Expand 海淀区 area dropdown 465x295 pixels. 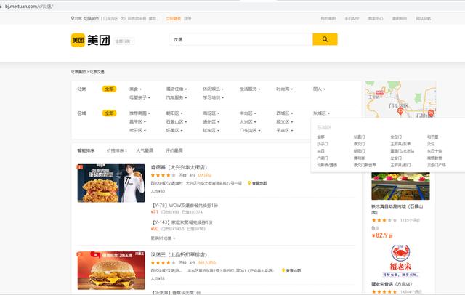[x=211, y=113]
